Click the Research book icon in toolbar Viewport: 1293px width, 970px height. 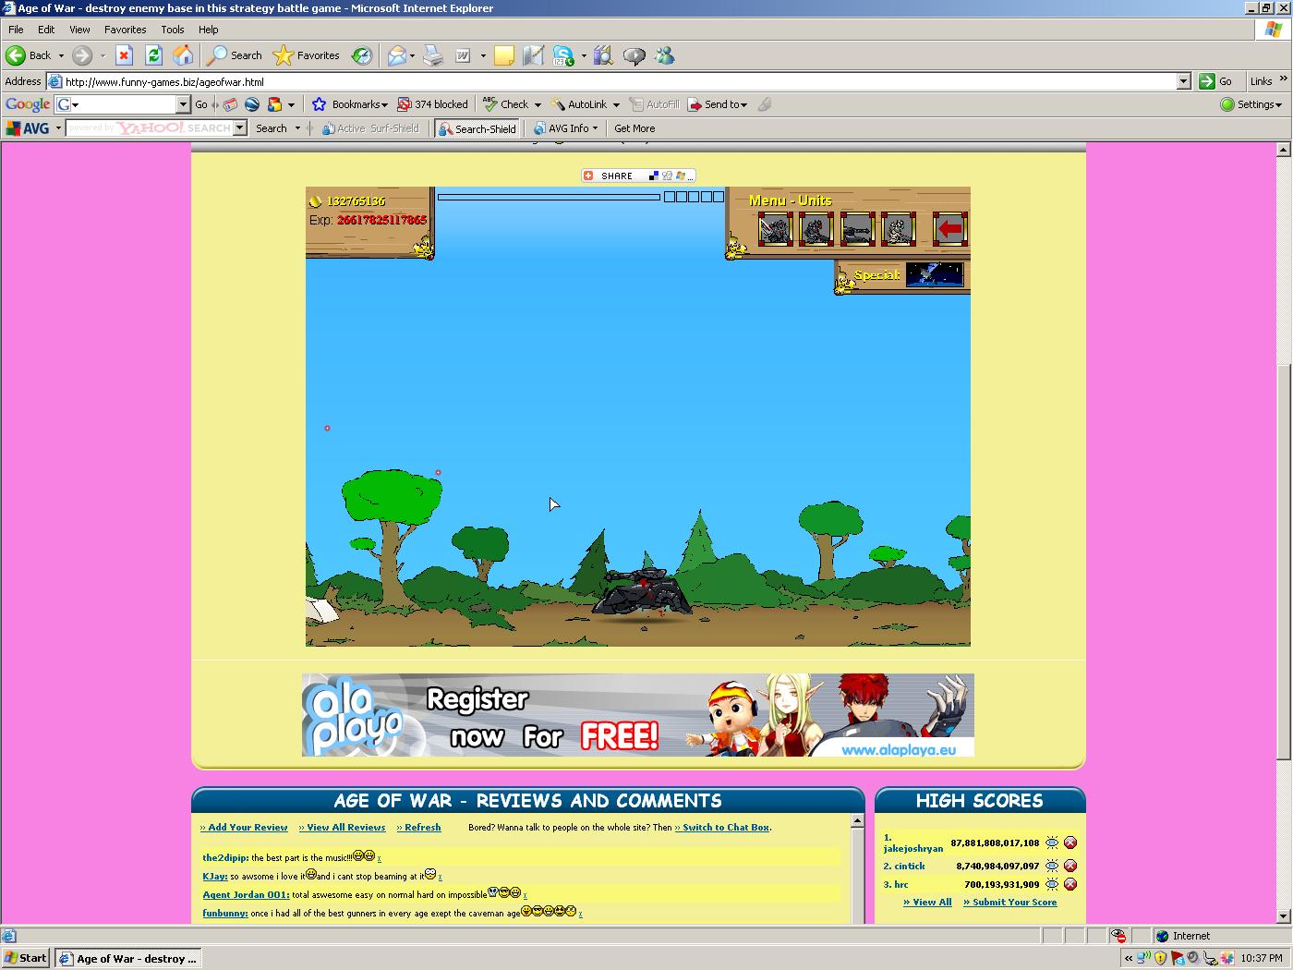[x=603, y=55]
